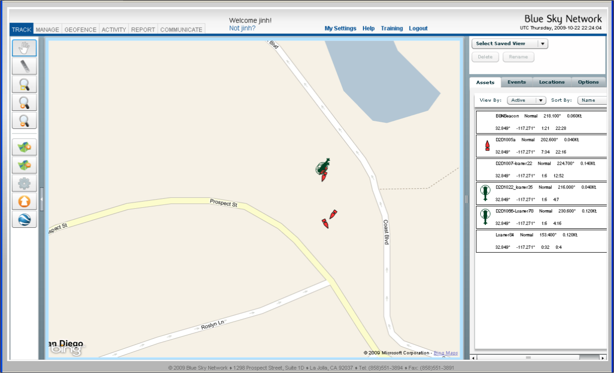Switch to the Events tab
614x373 pixels.
click(x=517, y=82)
